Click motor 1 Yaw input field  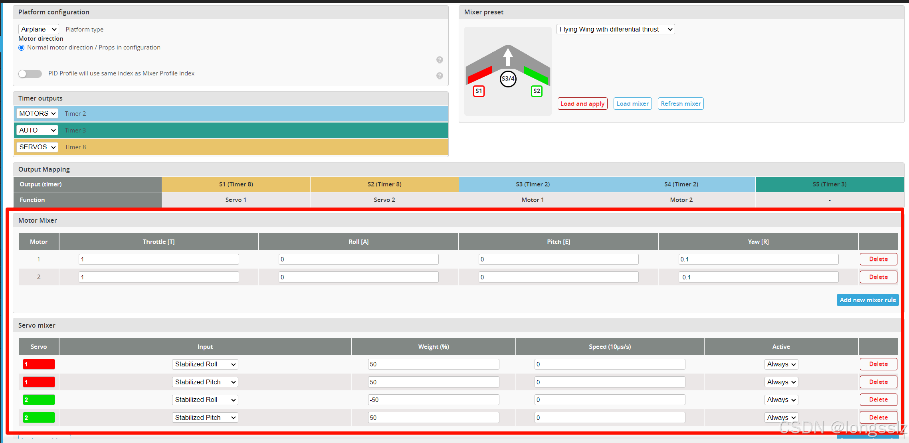[x=758, y=259]
